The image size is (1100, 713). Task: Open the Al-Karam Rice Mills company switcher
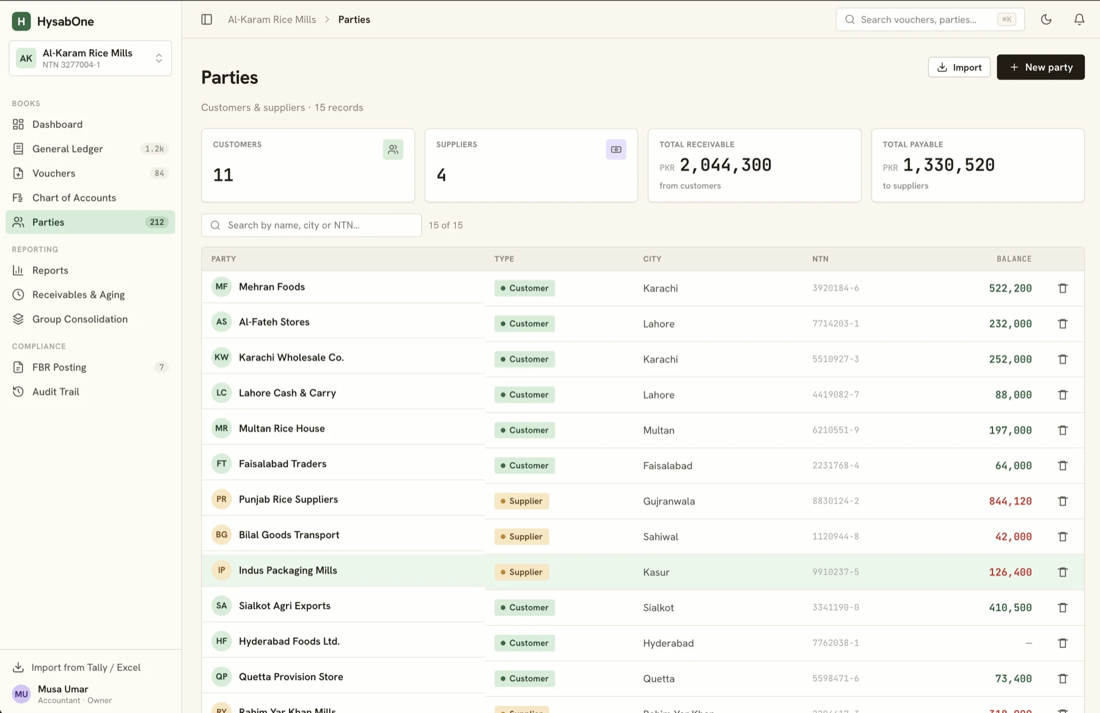coord(90,58)
